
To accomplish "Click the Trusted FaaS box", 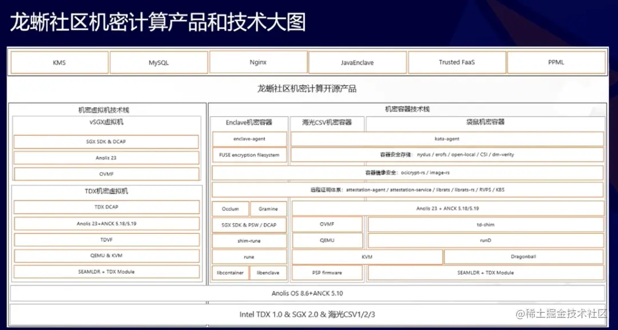I will point(457,62).
